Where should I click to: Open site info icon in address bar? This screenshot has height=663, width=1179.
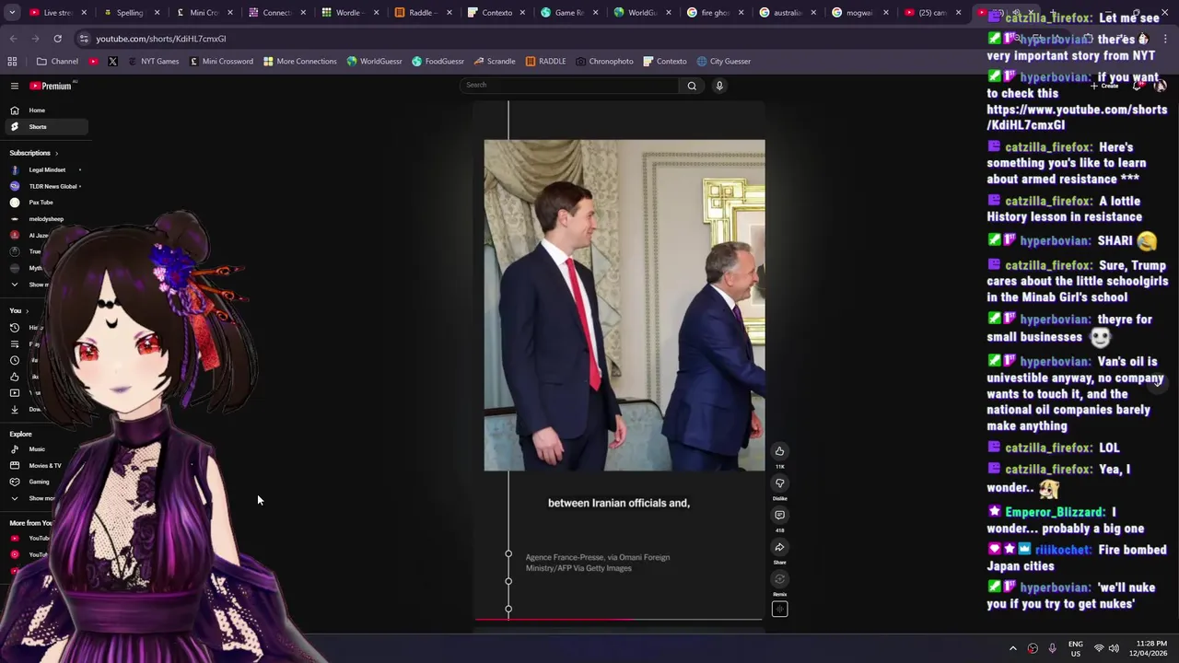pyautogui.click(x=84, y=39)
